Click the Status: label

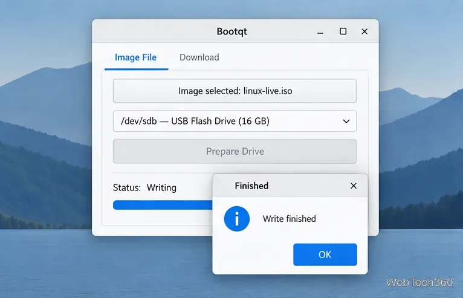(x=127, y=188)
